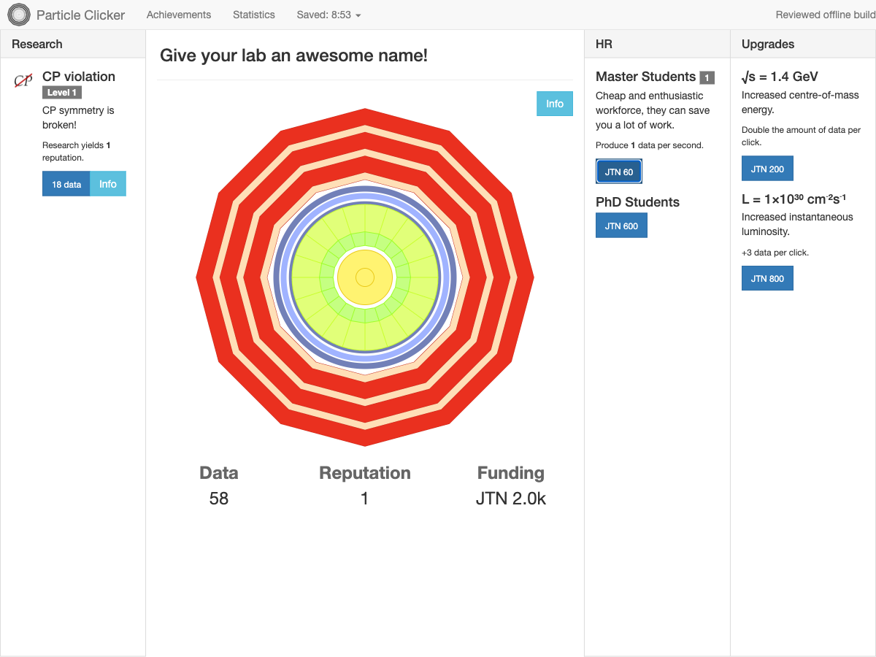Click the CP violation title

tap(79, 77)
